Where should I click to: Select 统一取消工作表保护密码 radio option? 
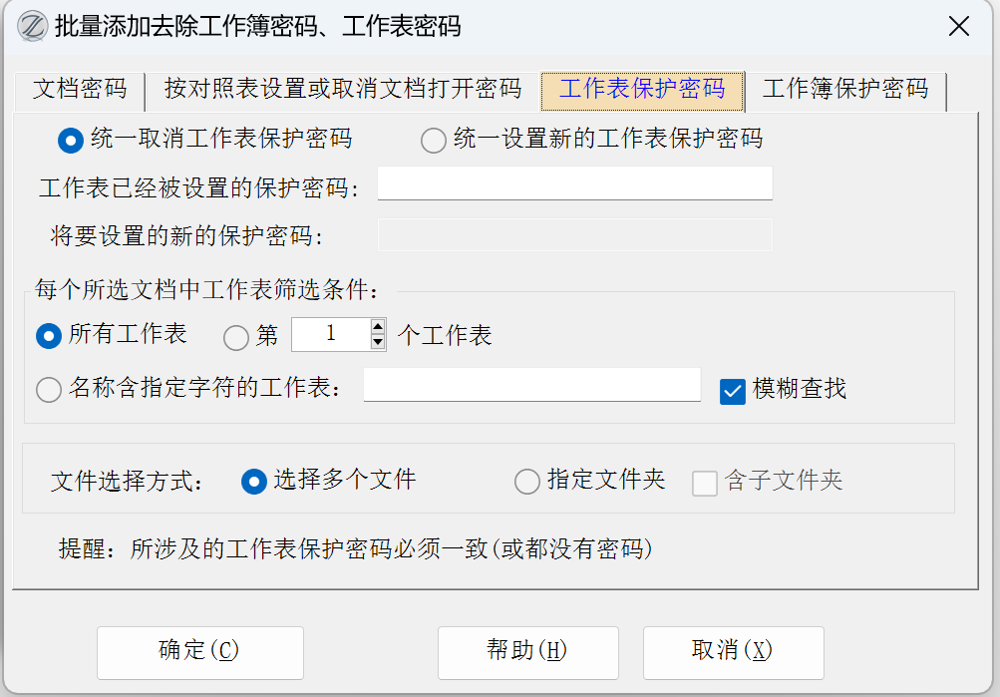click(70, 140)
